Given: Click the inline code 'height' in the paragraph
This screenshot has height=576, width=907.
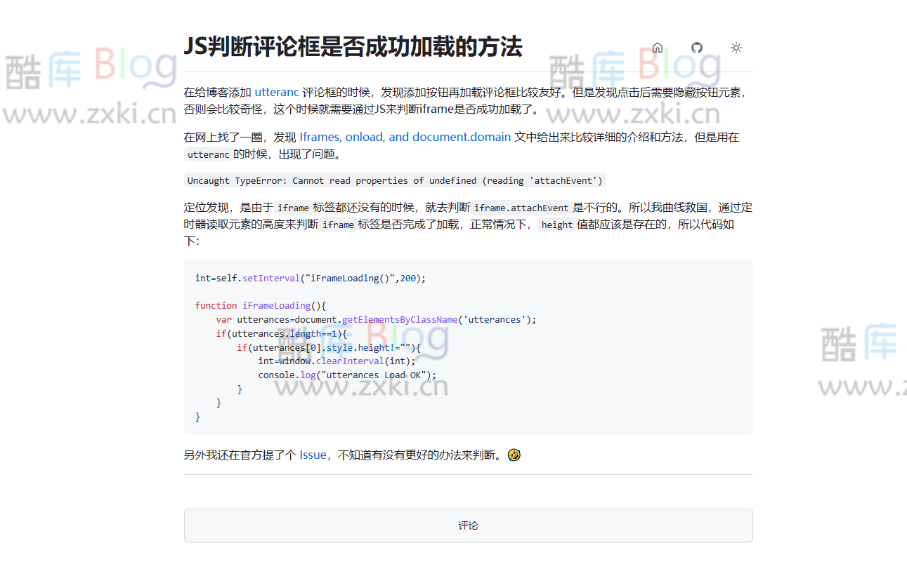Looking at the screenshot, I should (556, 225).
